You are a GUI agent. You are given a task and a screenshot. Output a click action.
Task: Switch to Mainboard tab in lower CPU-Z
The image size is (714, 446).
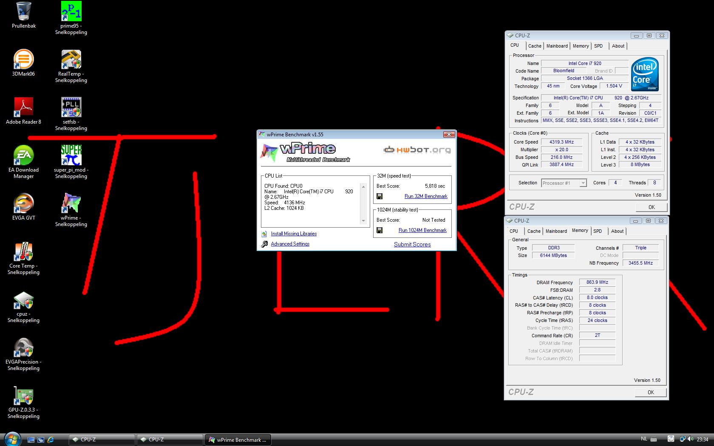pos(556,231)
